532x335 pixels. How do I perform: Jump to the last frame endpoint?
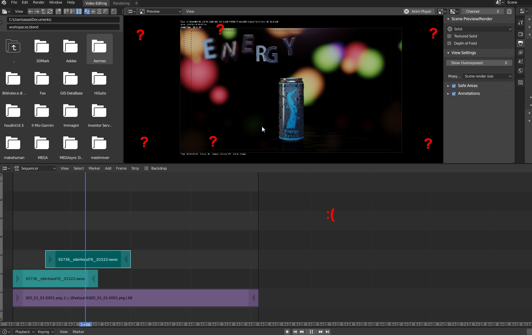[x=327, y=332]
